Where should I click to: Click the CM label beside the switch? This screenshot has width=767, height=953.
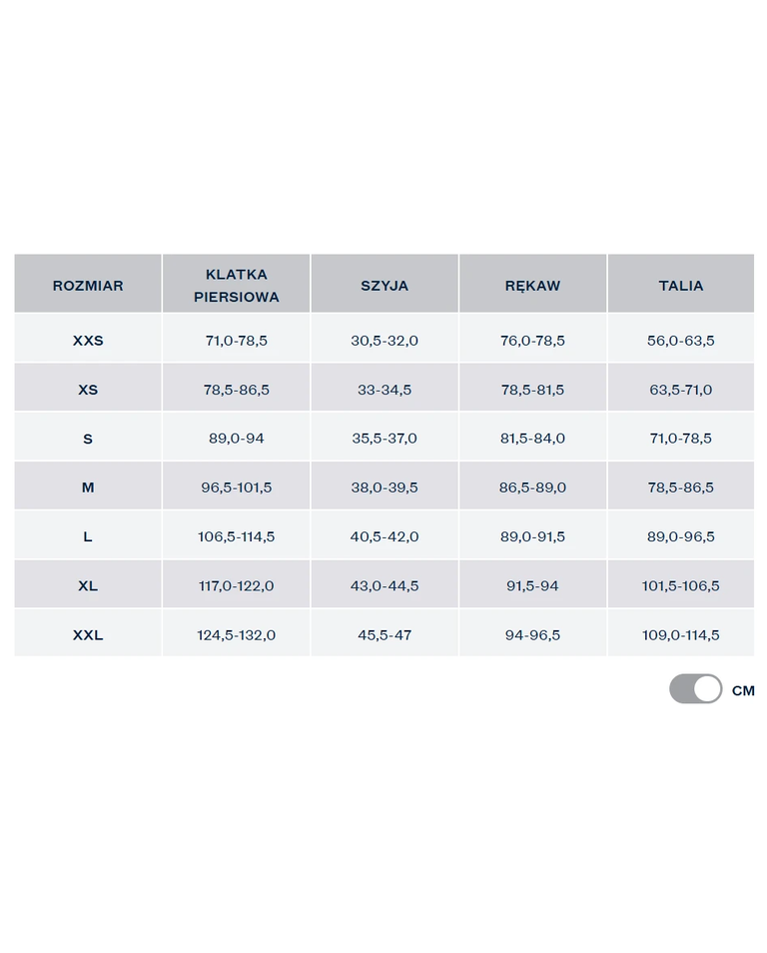pos(743,690)
